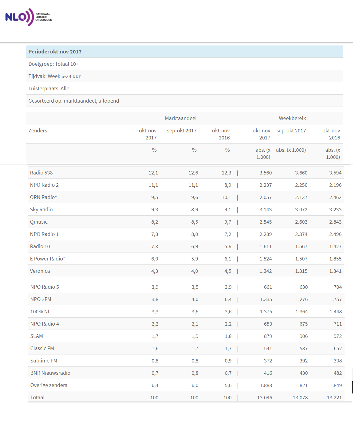
Task: Click NPO 3FM reach value '1.757'
Action: point(336,299)
